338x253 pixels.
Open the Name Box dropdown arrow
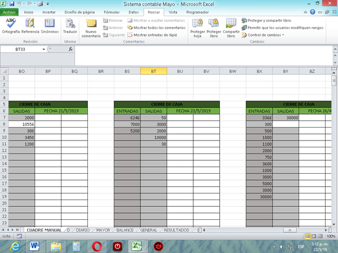45,49
